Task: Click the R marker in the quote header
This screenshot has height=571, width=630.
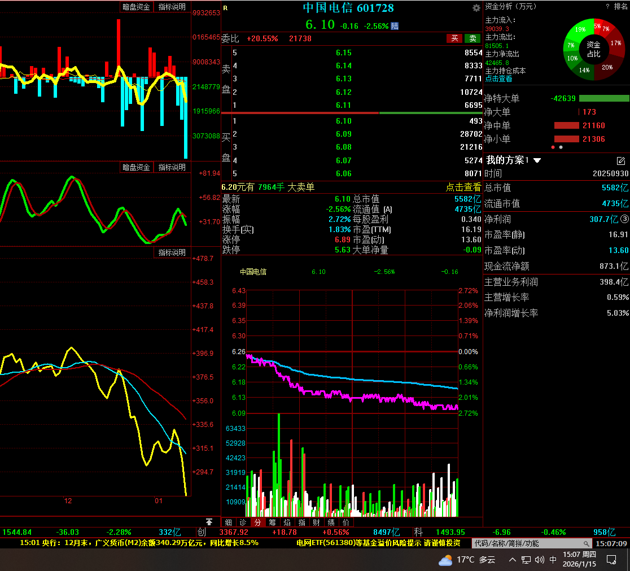Action: coord(225,8)
